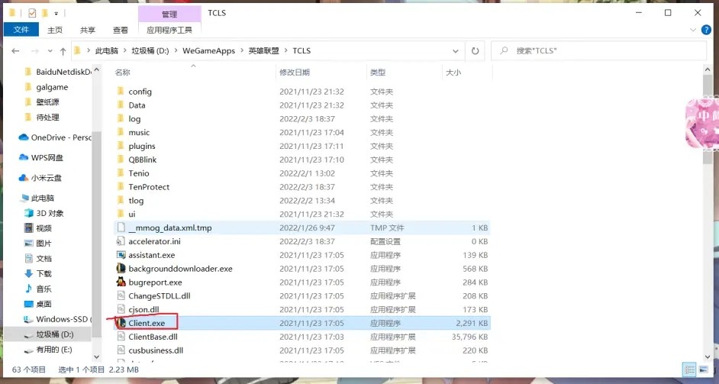Screen dimensions: 719x384
Task: Open 视频 library in navigation pane
Action: pos(38,228)
